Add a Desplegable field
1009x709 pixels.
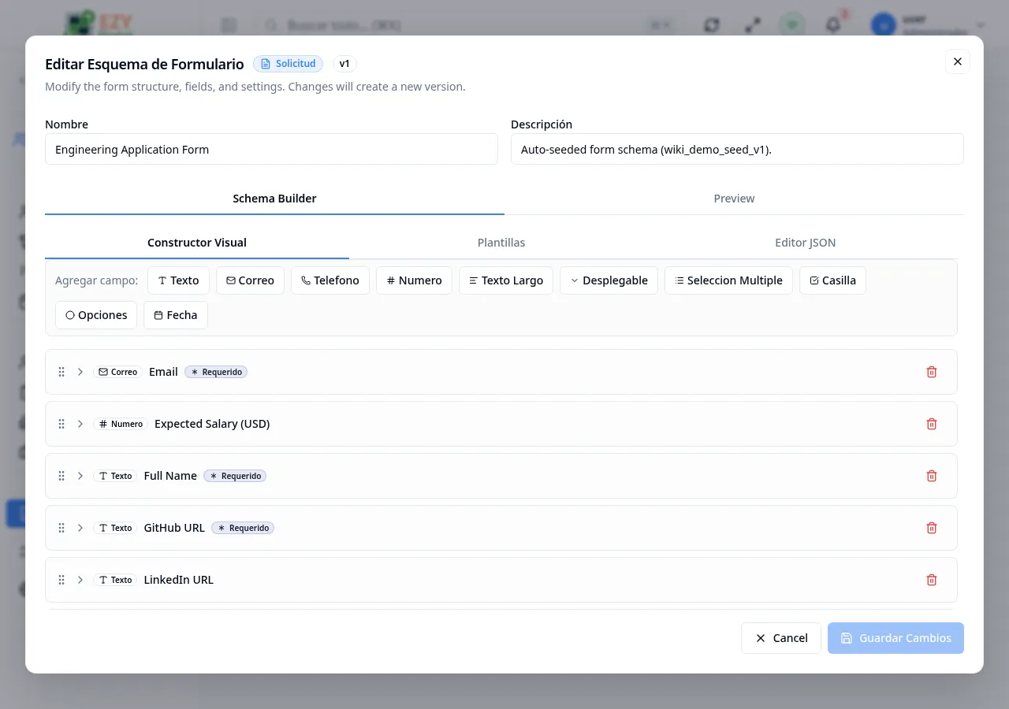[x=609, y=280]
